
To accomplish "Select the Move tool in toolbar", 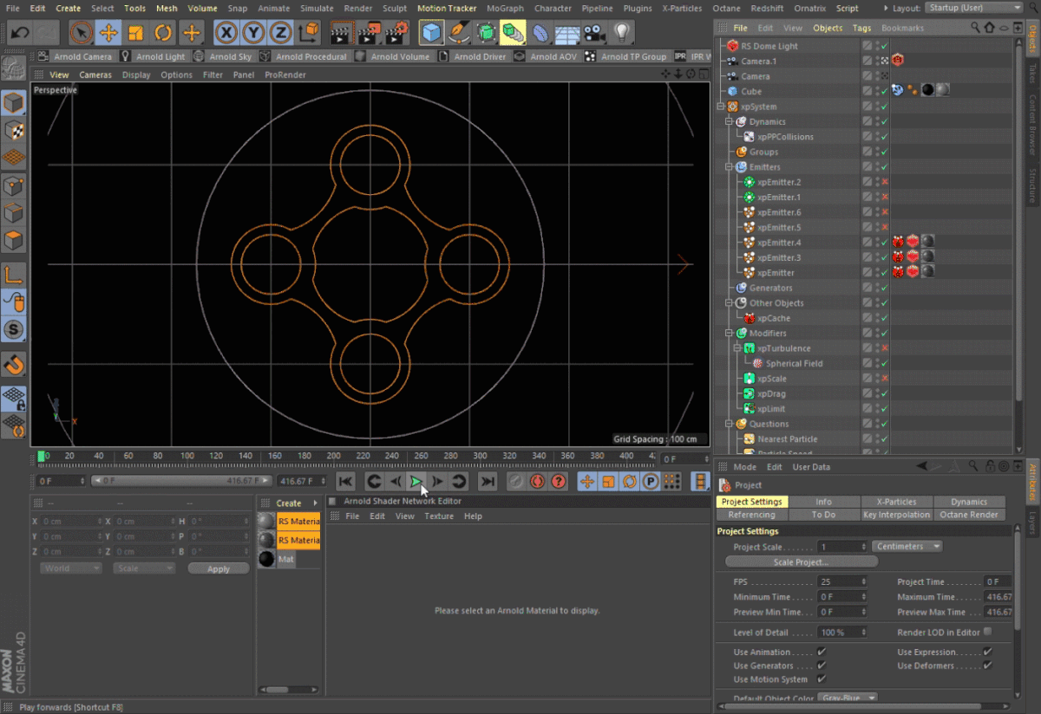I will [x=108, y=34].
